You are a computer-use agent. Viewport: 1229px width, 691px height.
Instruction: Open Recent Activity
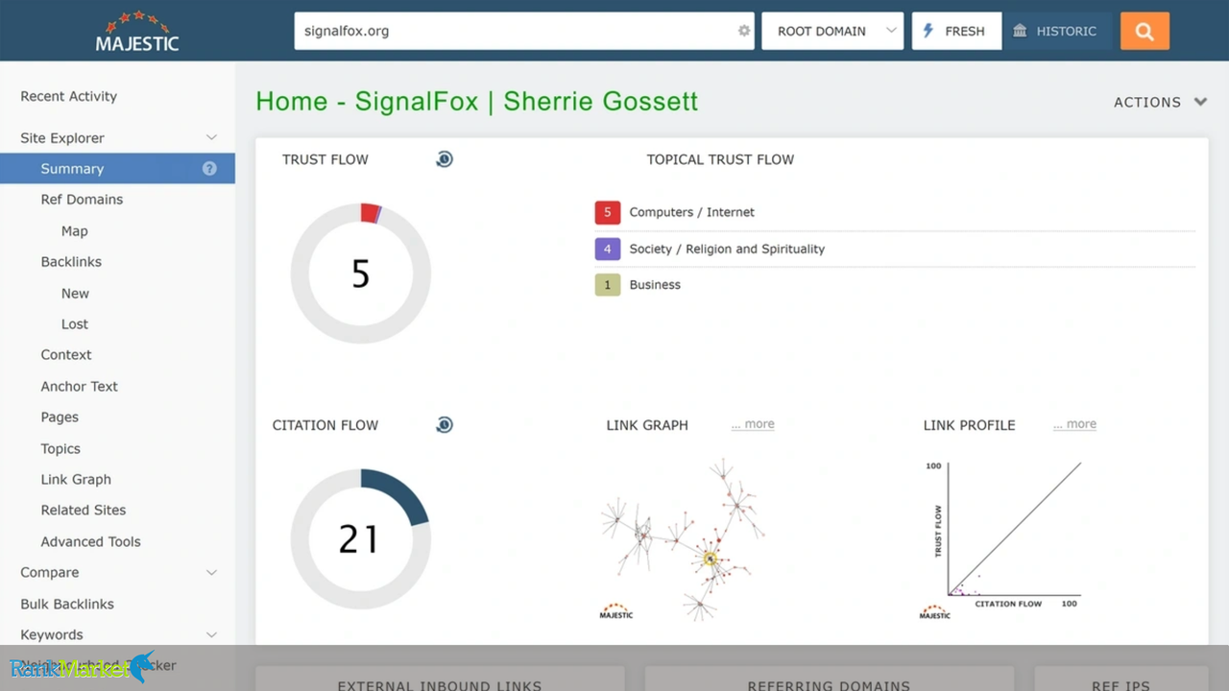(68, 96)
